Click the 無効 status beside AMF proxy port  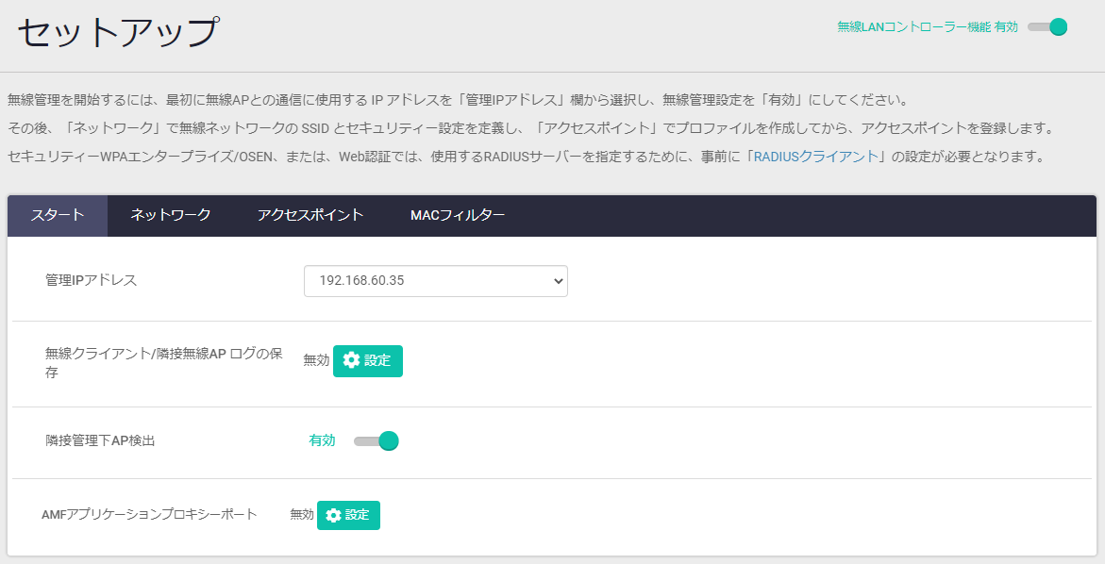click(302, 515)
